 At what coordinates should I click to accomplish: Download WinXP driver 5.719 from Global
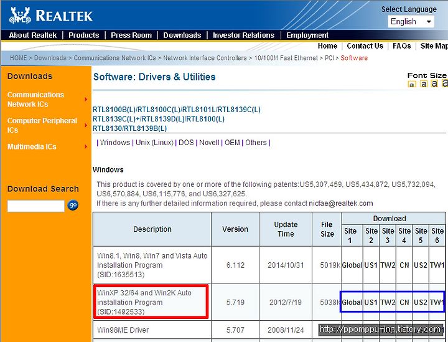coord(352,302)
